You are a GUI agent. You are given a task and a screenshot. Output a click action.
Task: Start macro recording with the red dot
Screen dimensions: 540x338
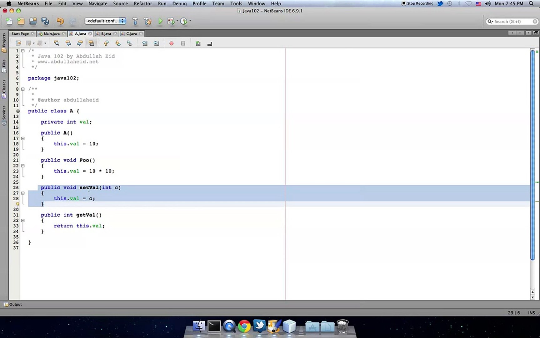tap(171, 44)
